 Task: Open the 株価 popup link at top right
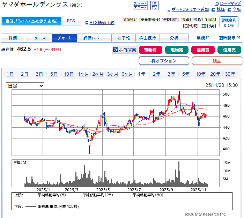(x=221, y=10)
